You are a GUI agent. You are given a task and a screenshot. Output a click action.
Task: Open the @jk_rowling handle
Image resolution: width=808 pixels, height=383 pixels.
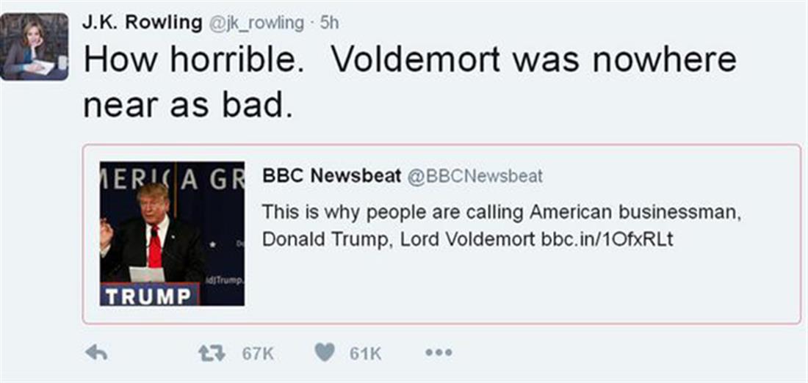pyautogui.click(x=256, y=23)
